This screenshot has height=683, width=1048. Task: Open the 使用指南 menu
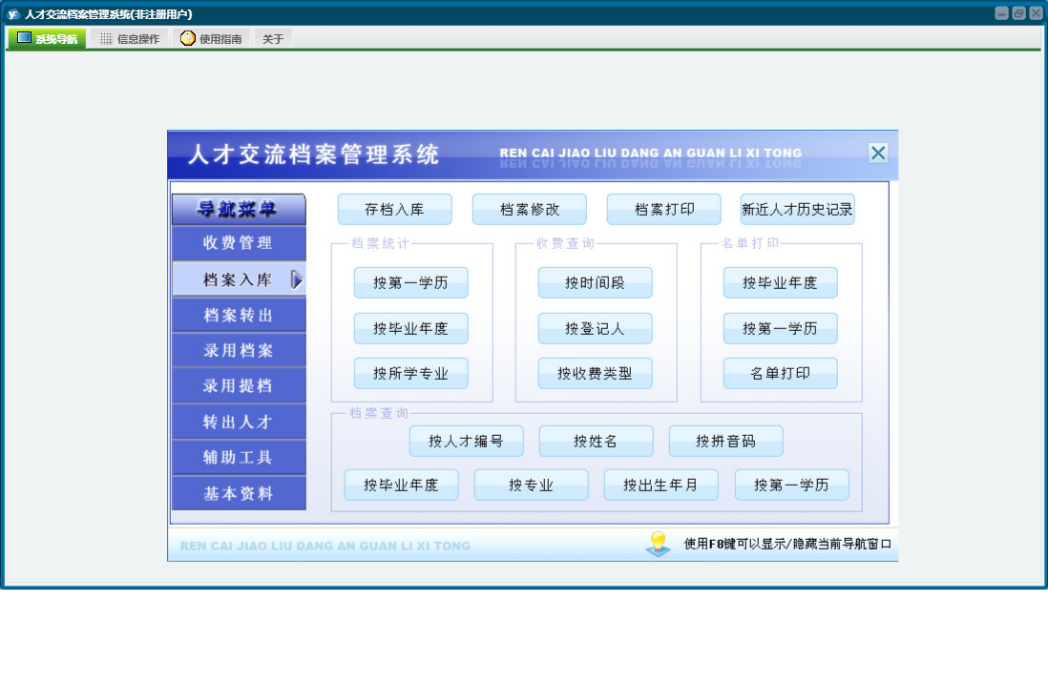[x=211, y=39]
